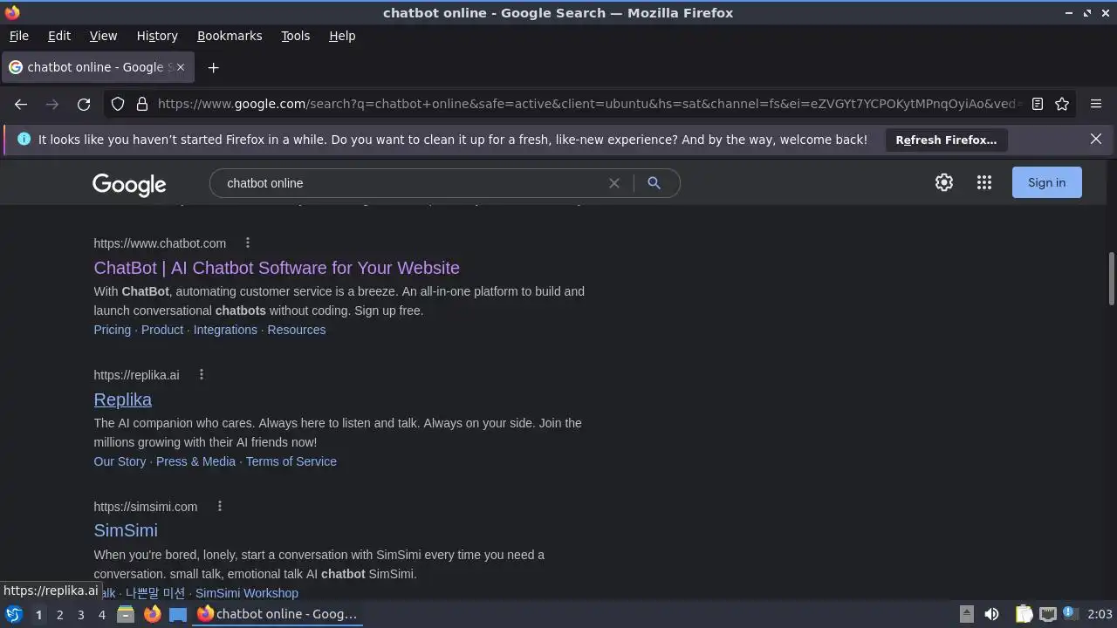This screenshot has width=1117, height=628.
Task: Open the Replika search result
Action: 123,399
